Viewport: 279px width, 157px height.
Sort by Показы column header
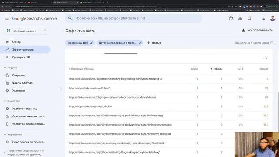point(216,69)
